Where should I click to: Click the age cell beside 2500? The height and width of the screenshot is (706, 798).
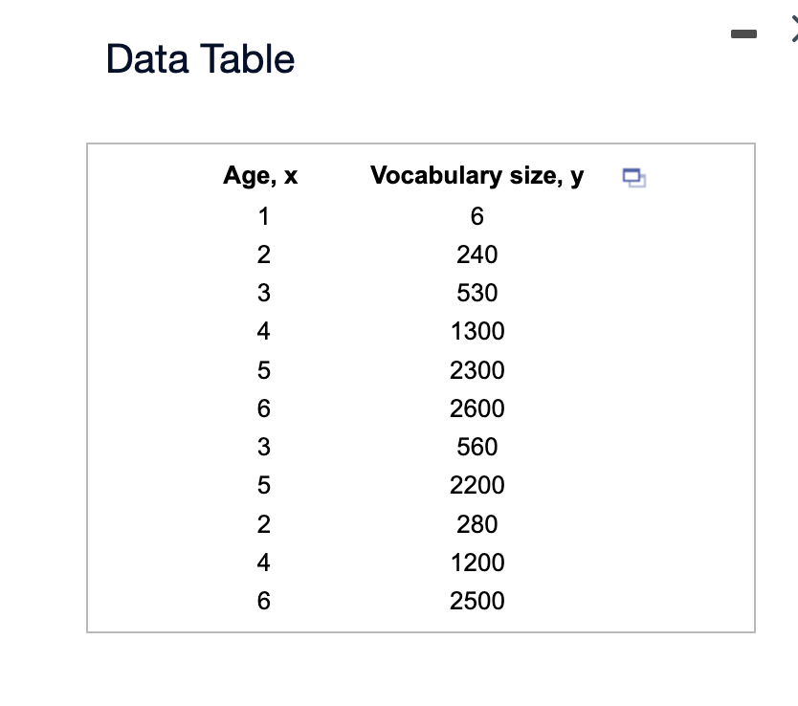264,601
